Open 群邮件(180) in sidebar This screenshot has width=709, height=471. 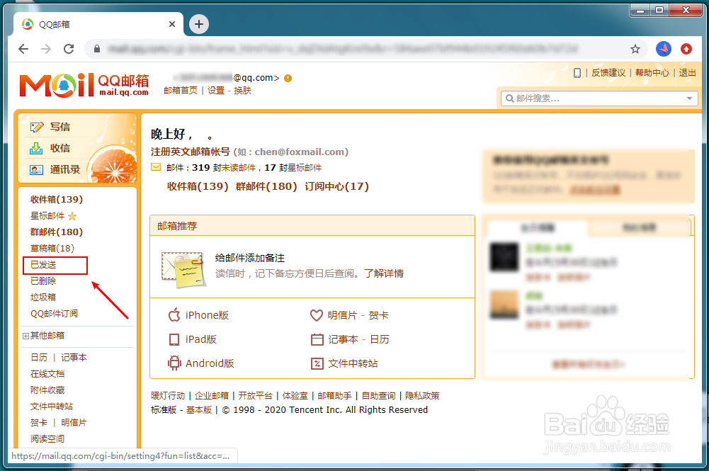pos(57,232)
